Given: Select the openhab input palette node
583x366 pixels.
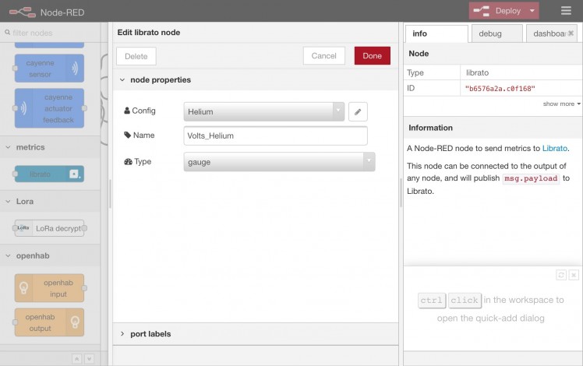Looking at the screenshot, I should click(49, 288).
